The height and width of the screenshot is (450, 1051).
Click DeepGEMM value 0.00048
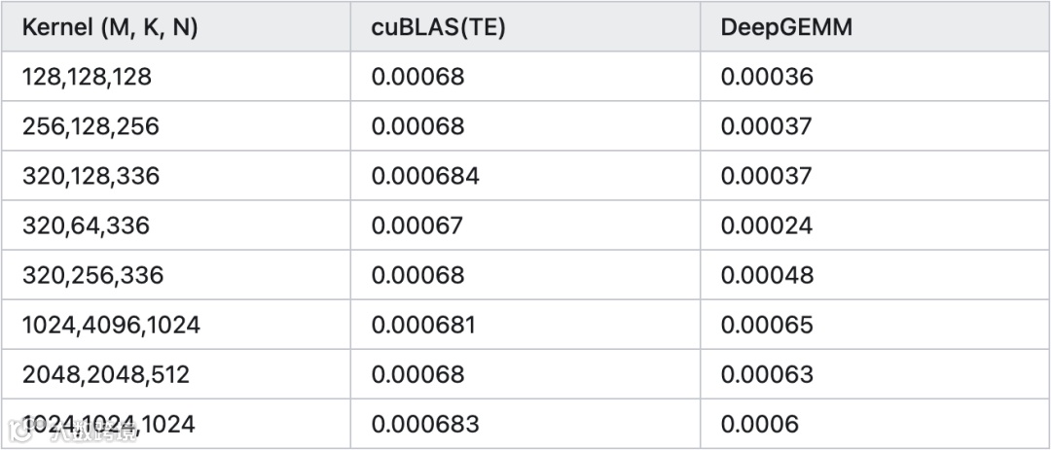(x=766, y=275)
